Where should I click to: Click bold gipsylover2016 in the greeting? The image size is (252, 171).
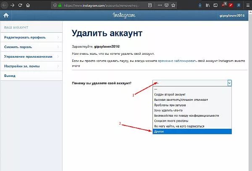pyautogui.click(x=107, y=46)
